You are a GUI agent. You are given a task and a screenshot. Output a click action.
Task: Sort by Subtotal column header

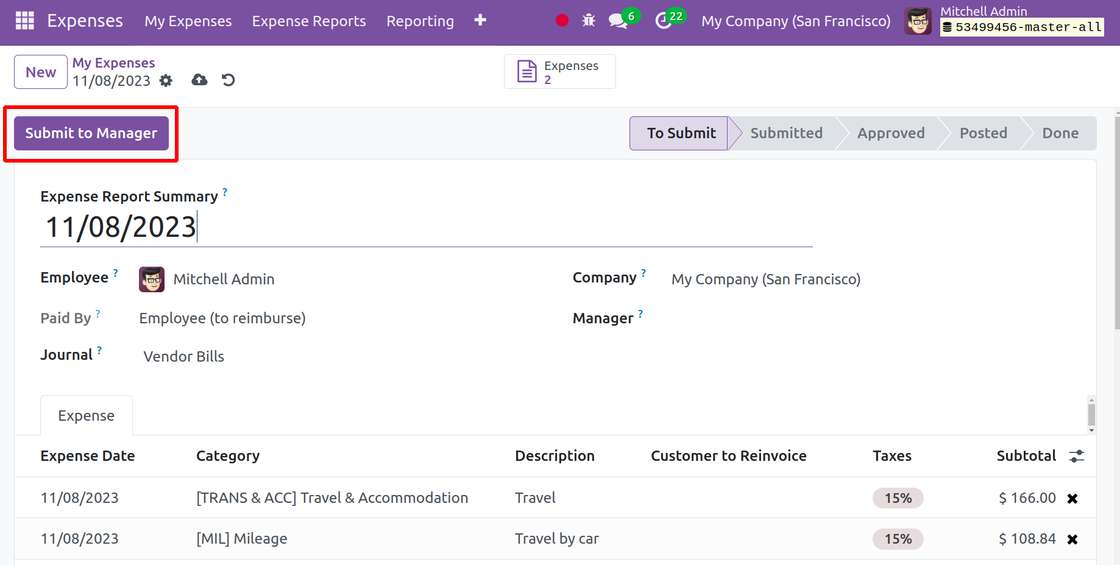pos(1026,456)
